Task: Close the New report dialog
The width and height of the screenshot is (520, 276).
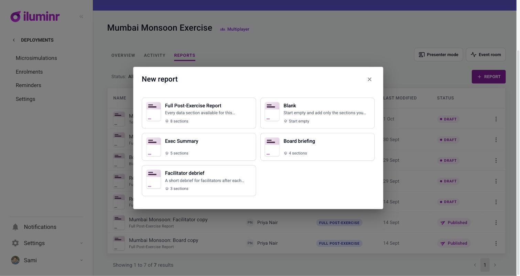Action: click(369, 79)
